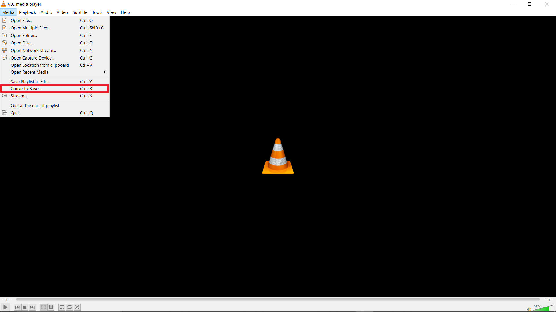Click the Play button in transport bar
This screenshot has height=312, width=556.
coord(5,307)
